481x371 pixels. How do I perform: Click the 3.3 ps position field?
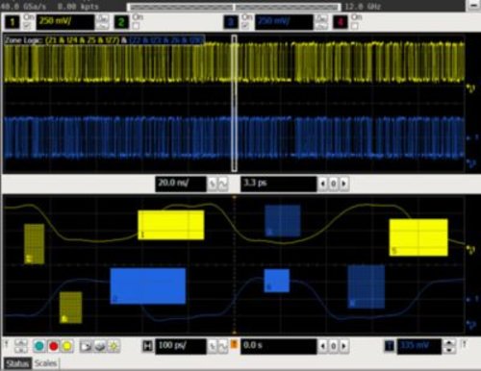[x=278, y=184]
